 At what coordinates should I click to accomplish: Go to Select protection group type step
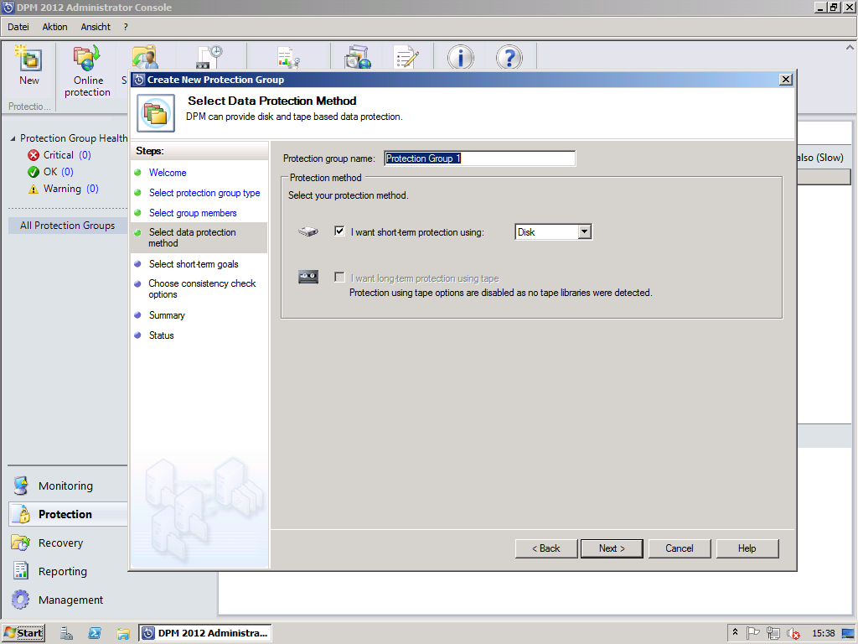coord(204,193)
